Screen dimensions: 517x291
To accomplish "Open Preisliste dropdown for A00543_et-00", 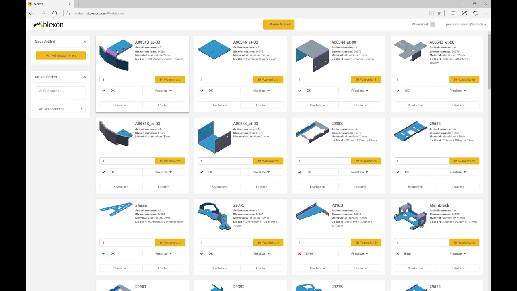I will click(458, 91).
